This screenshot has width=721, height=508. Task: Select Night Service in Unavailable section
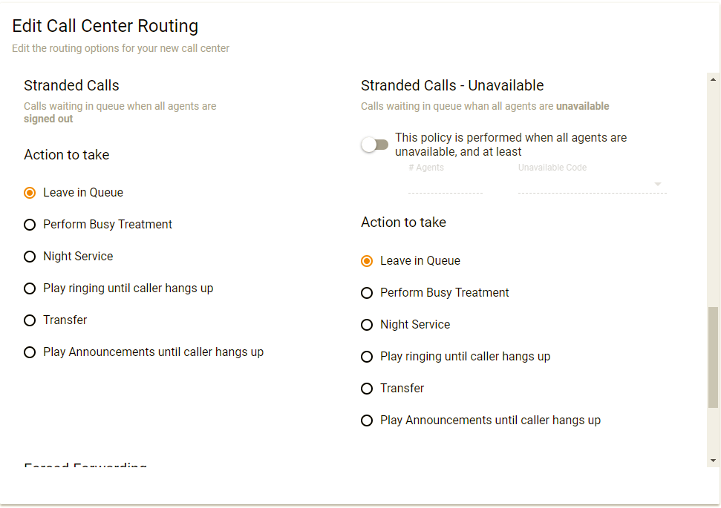click(x=367, y=325)
